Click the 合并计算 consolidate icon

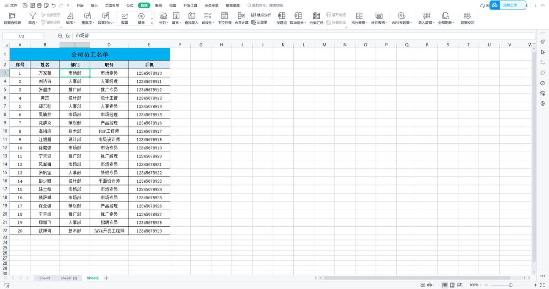[242, 18]
